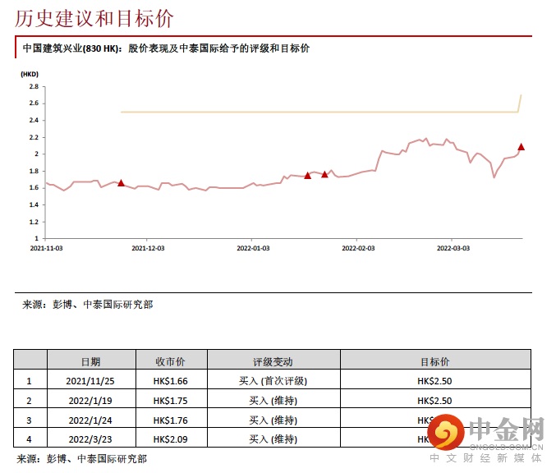Click the 2021/11/25 date cell
The height and width of the screenshot is (473, 556).
click(90, 381)
